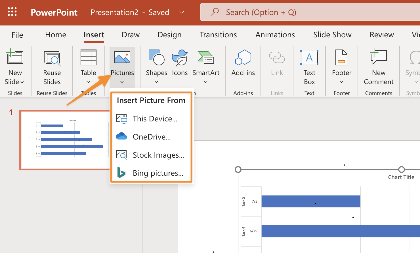Open the SmartArt dropdown
This screenshot has height=253, width=420.
pos(206,82)
